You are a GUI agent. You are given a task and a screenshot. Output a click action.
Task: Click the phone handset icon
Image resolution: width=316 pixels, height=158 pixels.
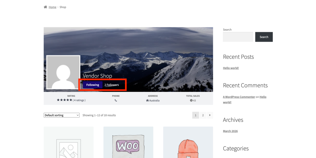(x=116, y=100)
